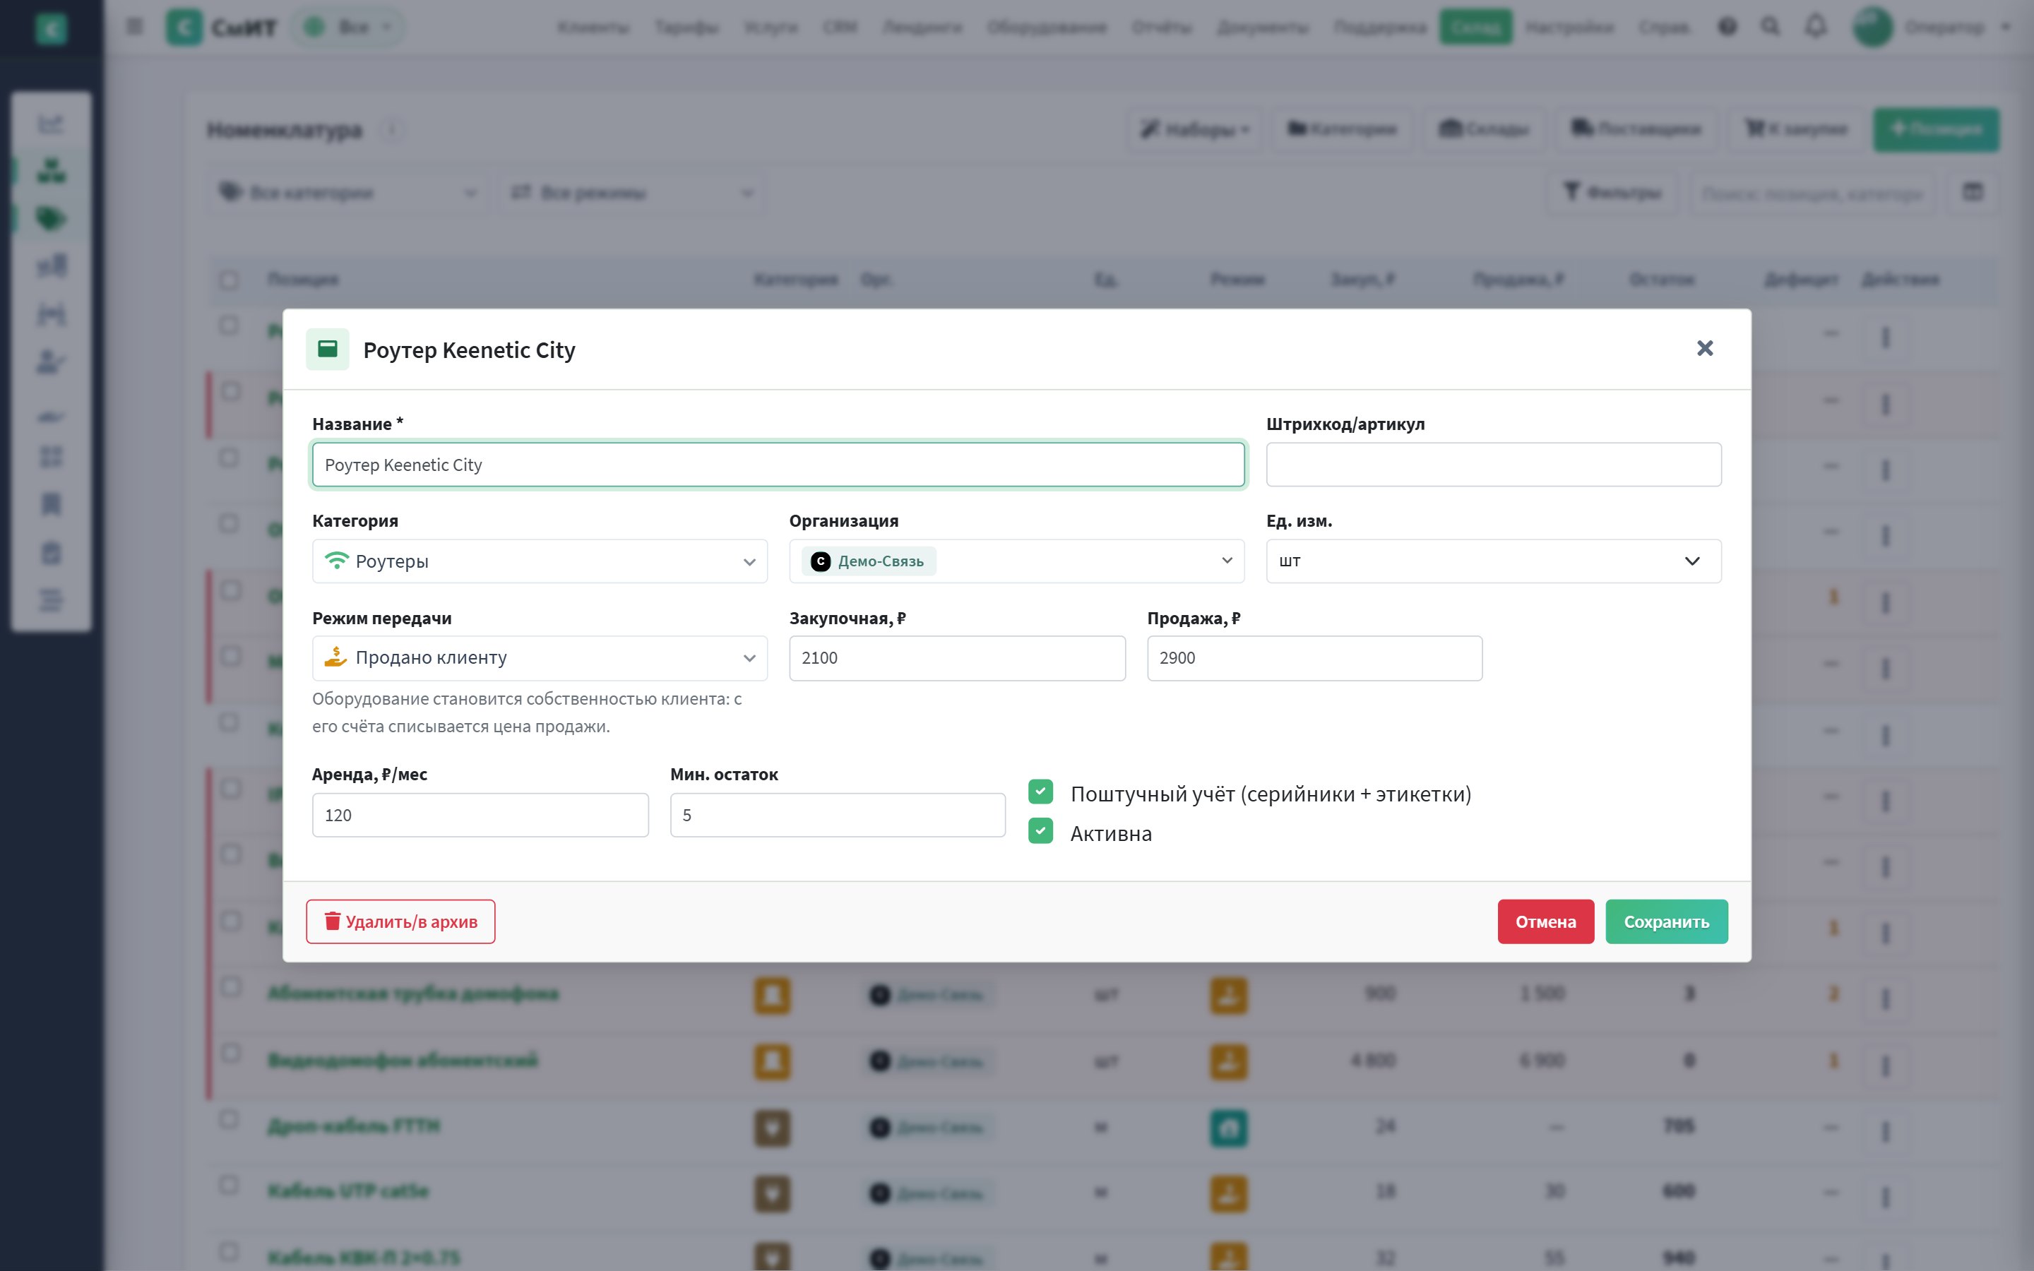Viewport: 2034px width, 1271px height.
Task: Open Оборудование in top navigation
Action: coord(1047,28)
